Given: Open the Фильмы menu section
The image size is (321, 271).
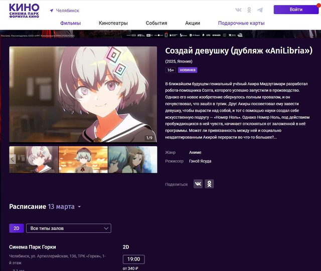Looking at the screenshot, I should (x=70, y=23).
